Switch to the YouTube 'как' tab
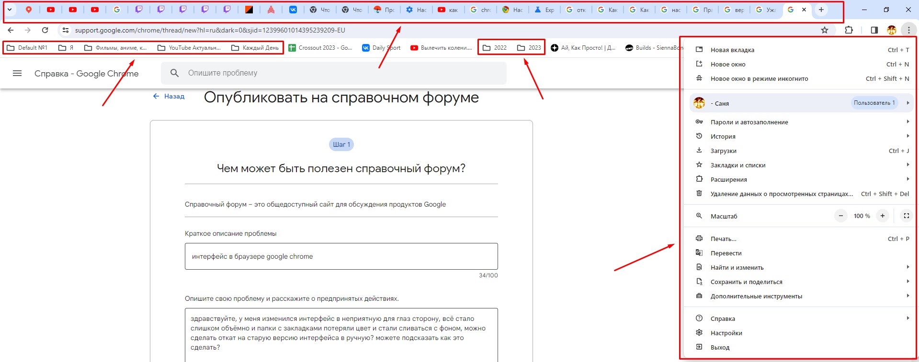The width and height of the screenshot is (919, 362). (x=448, y=10)
